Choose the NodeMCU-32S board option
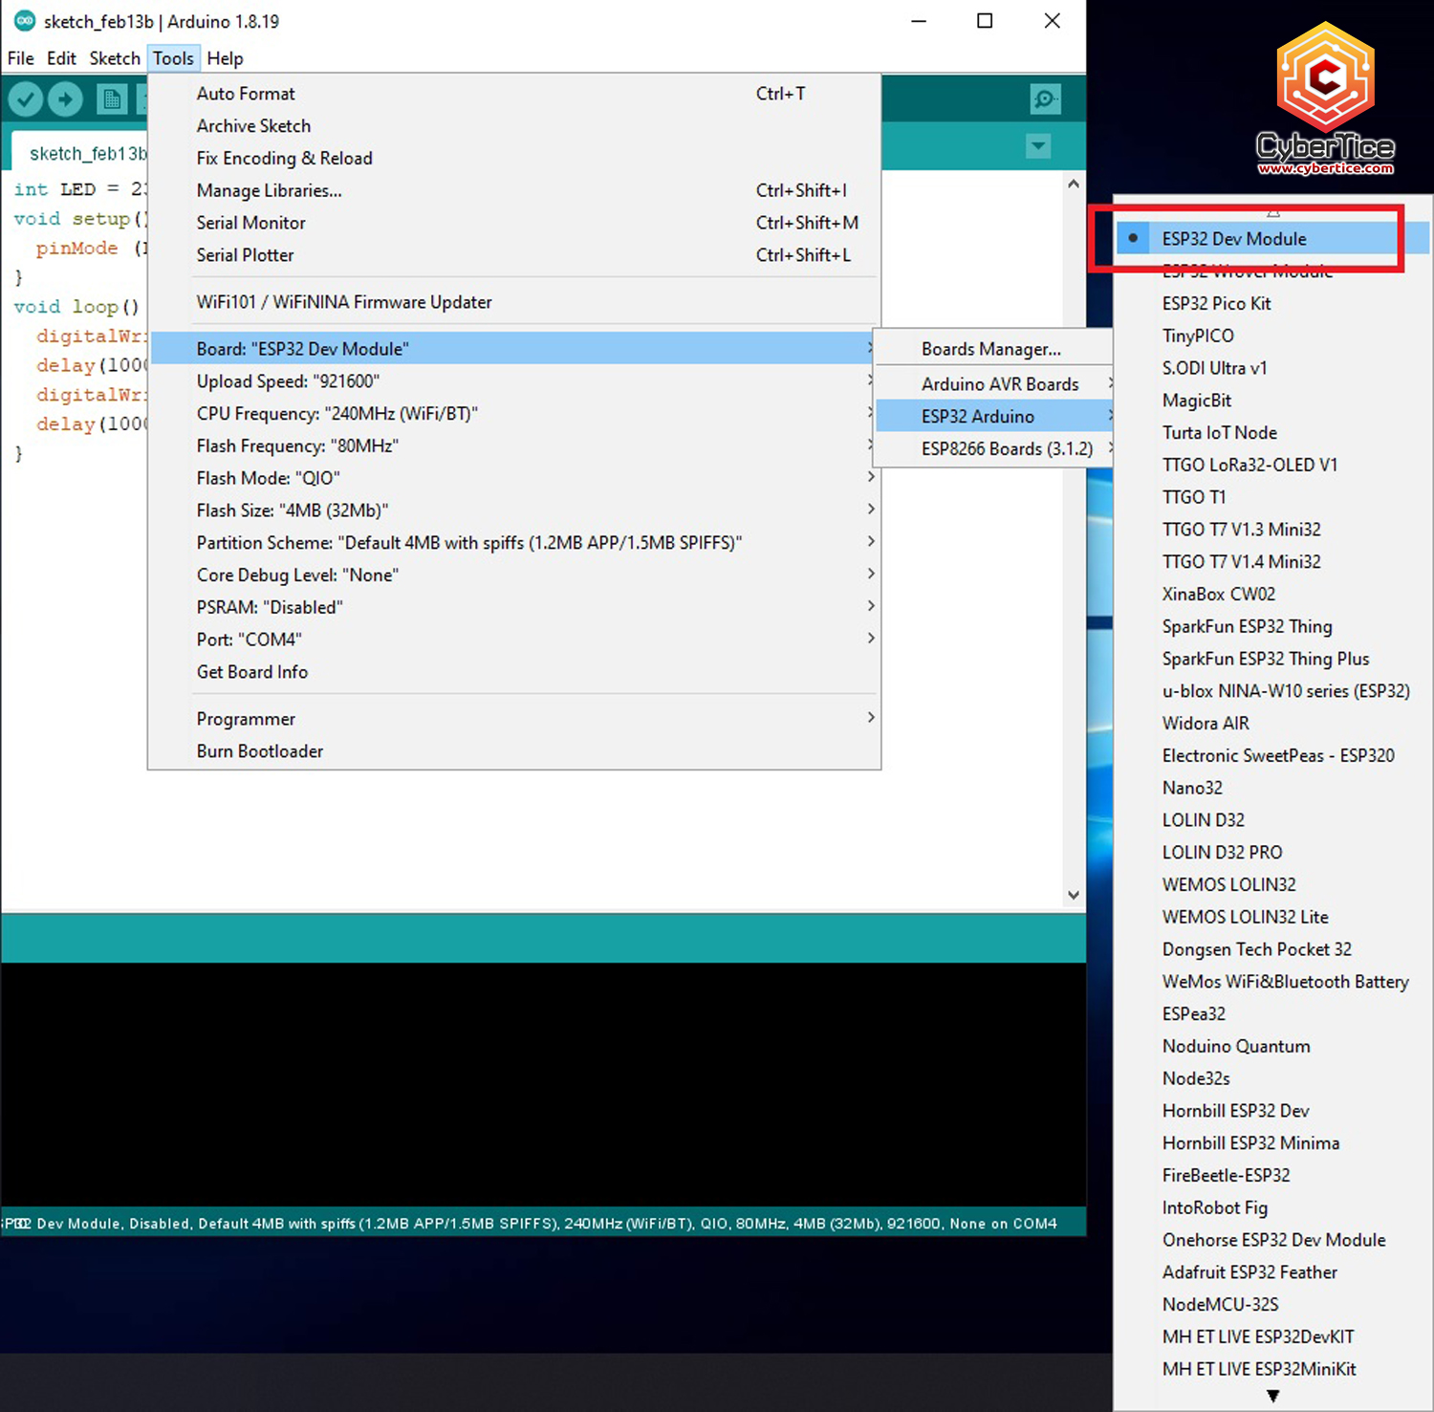 (1220, 1305)
